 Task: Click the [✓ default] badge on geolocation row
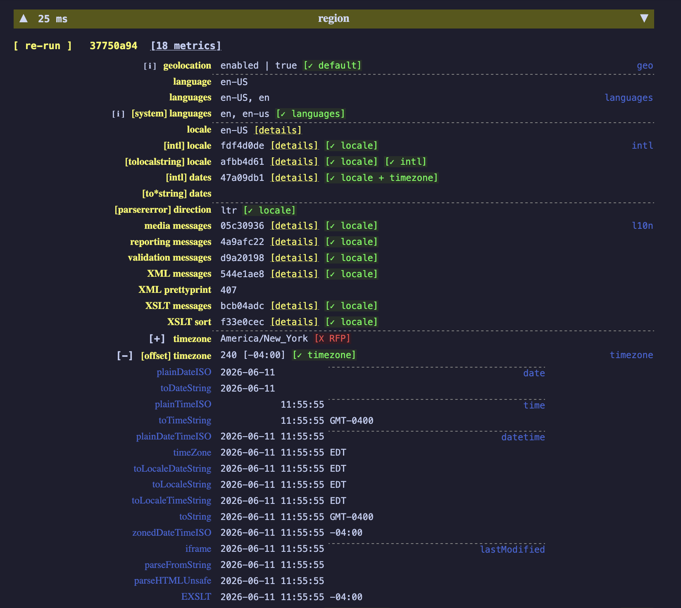[332, 66]
